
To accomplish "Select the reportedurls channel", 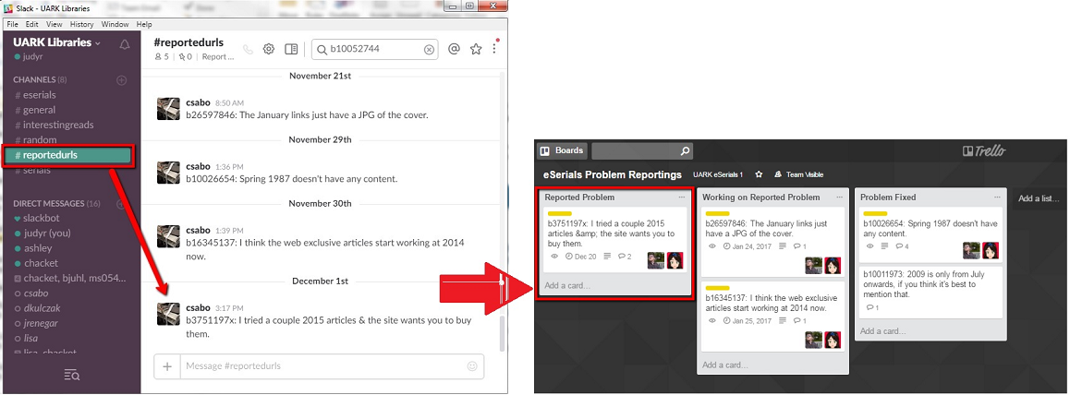I will click(67, 155).
